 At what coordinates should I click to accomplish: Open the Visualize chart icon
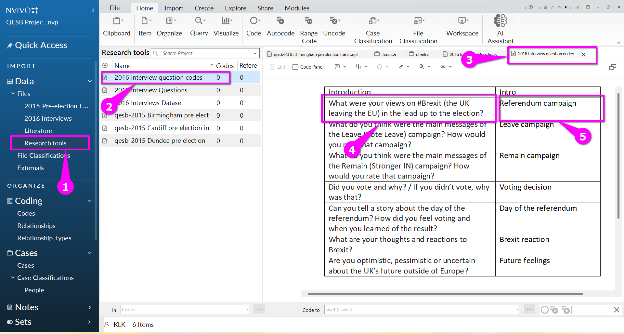tap(226, 21)
